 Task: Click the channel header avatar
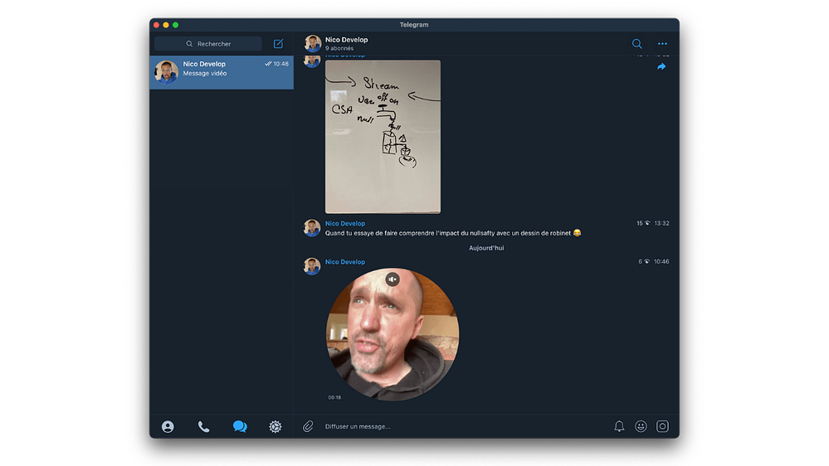(313, 44)
